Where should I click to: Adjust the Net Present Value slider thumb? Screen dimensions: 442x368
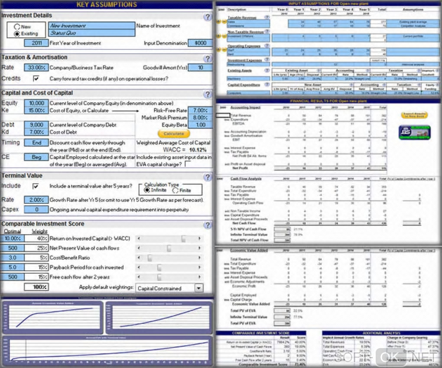tap(169, 249)
